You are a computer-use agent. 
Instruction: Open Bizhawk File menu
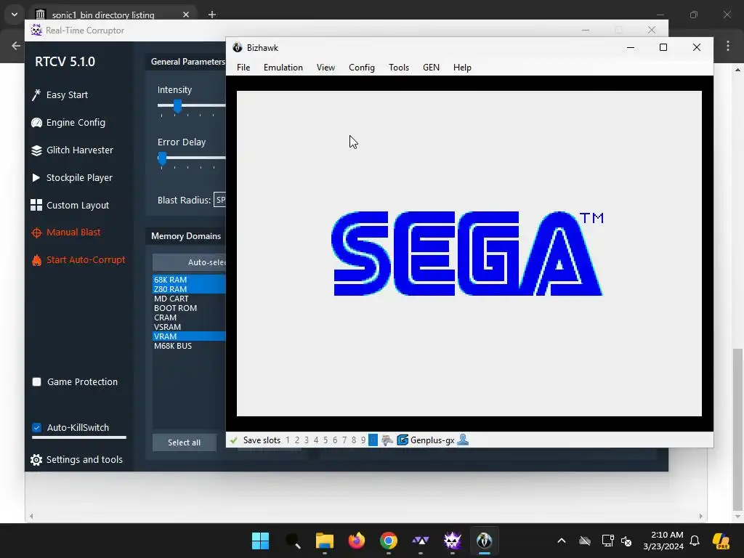click(243, 68)
